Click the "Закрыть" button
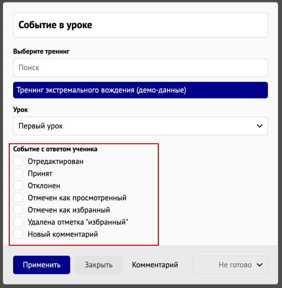 (x=99, y=265)
